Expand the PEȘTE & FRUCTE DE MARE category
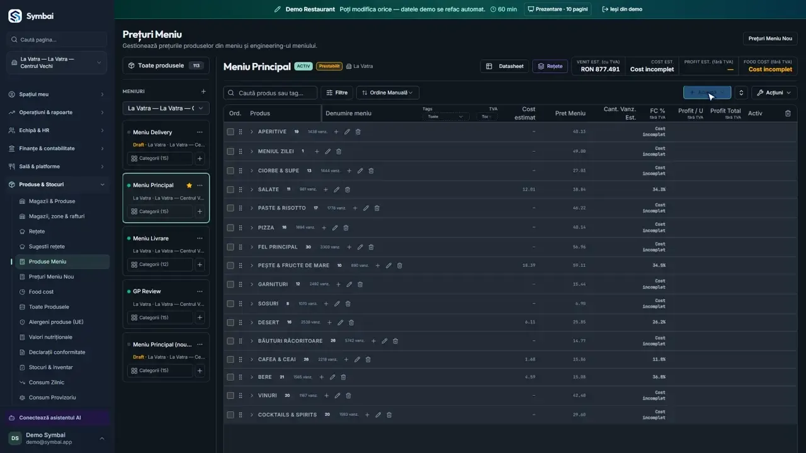The height and width of the screenshot is (453, 806). click(252, 266)
